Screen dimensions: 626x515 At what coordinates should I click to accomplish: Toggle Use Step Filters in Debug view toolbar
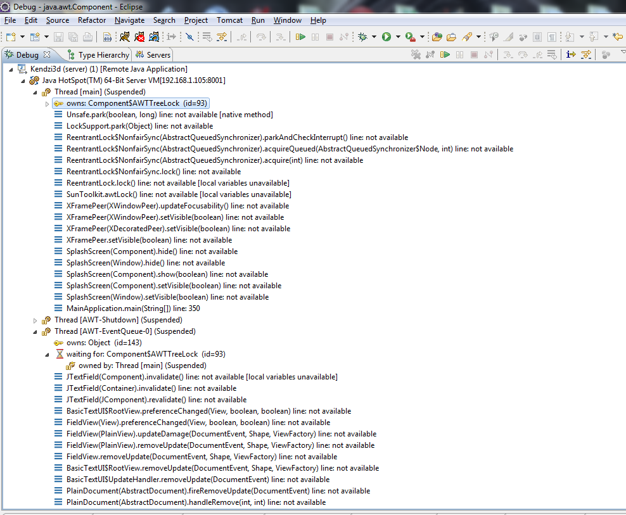click(x=586, y=55)
